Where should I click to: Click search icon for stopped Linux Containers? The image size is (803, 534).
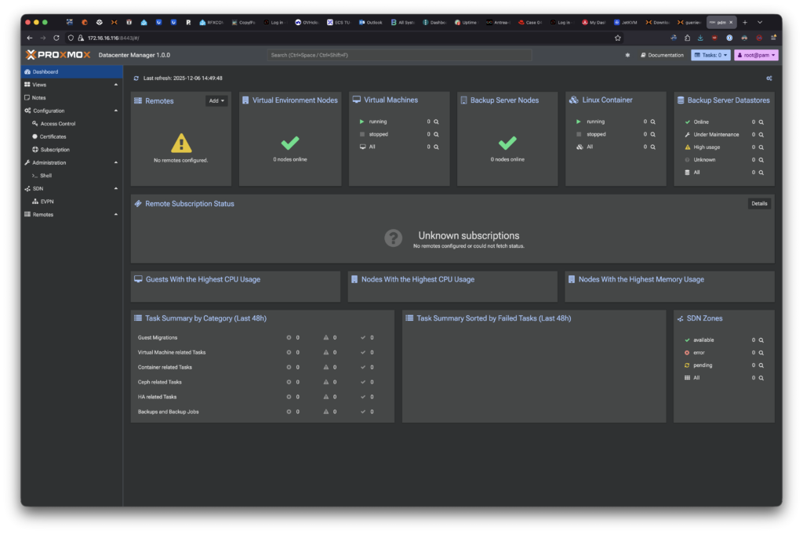click(x=652, y=134)
